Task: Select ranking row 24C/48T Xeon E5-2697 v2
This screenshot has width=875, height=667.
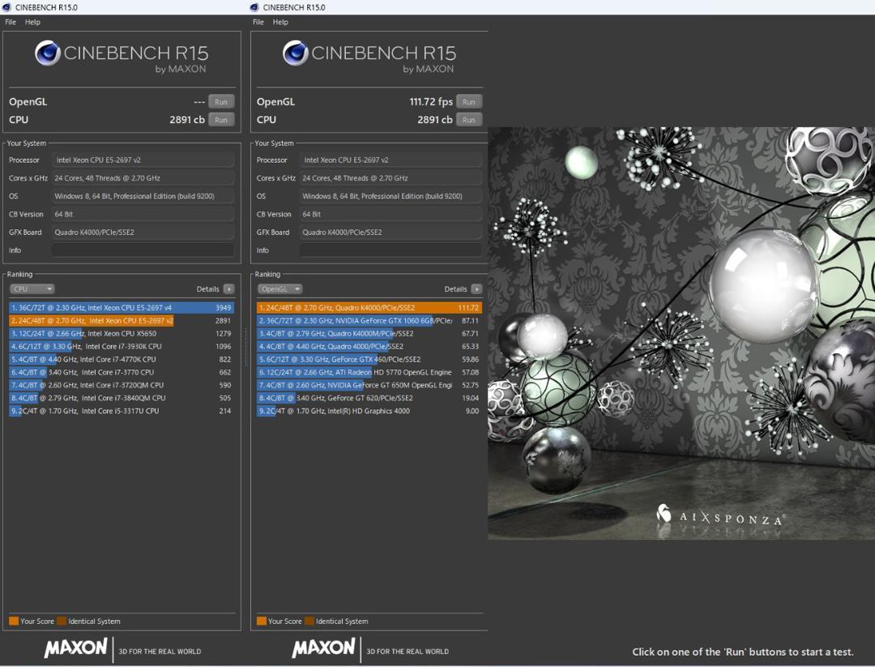Action: click(x=121, y=320)
